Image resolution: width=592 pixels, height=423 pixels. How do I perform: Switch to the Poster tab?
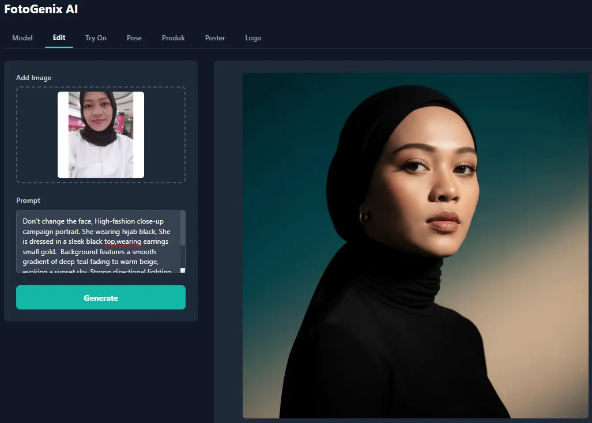(214, 37)
